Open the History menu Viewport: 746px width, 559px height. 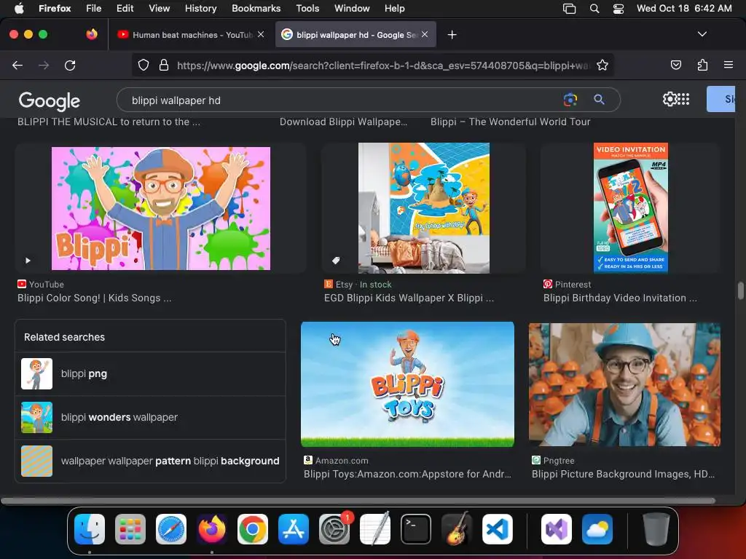coord(200,8)
